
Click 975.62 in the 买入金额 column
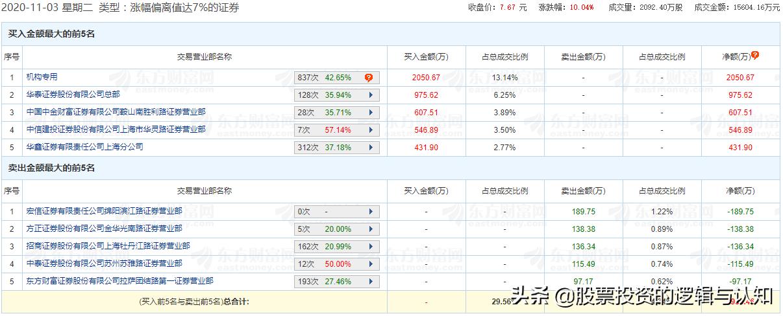click(x=426, y=95)
